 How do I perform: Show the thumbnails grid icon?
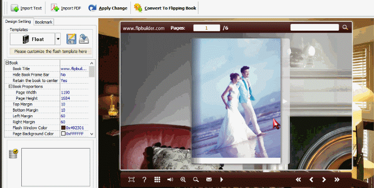pyautogui.click(x=157, y=180)
